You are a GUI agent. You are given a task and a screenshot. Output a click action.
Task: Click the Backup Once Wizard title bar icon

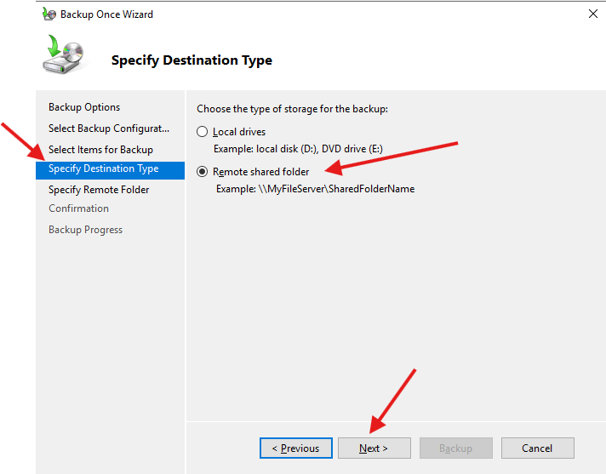tap(49, 14)
